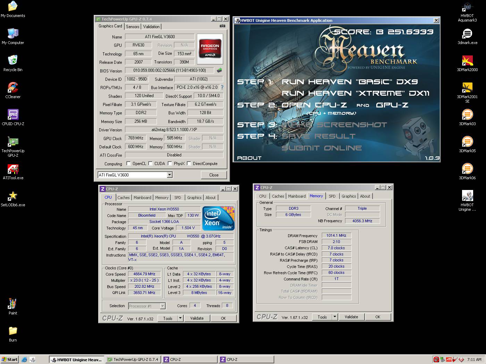Viewport: 486px width, 364px height.
Task: Launch HWBOT Aquamark3 desktop icon
Action: tap(467, 11)
